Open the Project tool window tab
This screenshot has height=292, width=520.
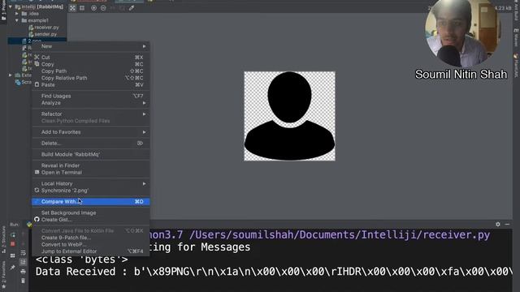[x=3, y=11]
